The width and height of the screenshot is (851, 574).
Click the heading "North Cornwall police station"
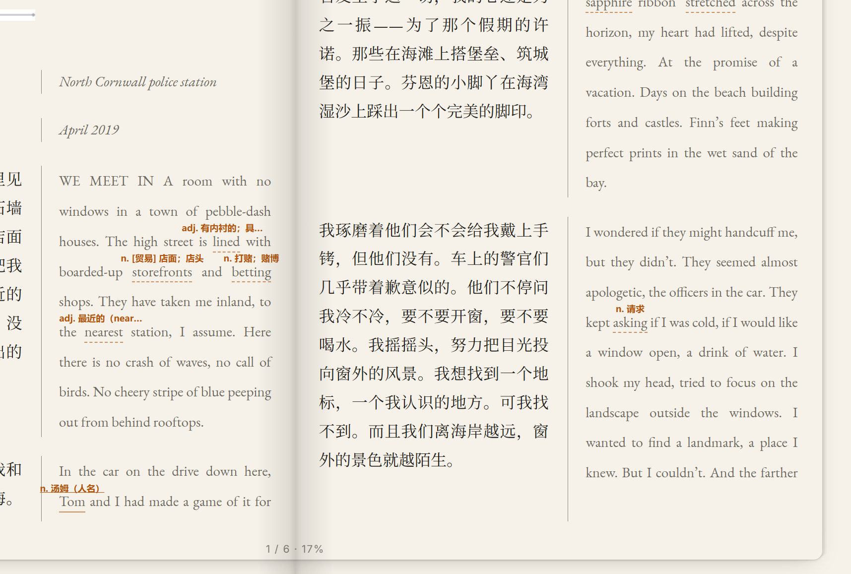pos(138,82)
